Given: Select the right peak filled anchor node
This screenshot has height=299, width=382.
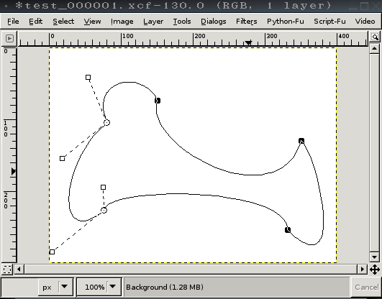Looking at the screenshot, I should pyautogui.click(x=301, y=141).
